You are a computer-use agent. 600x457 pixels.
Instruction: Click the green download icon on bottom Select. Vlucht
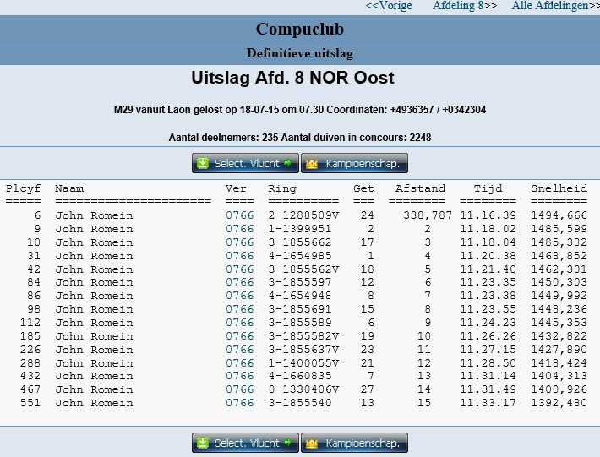tap(203, 443)
